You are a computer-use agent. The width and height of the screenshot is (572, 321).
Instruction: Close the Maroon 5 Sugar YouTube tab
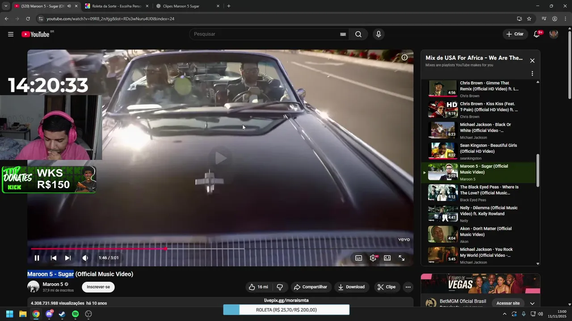pos(76,6)
